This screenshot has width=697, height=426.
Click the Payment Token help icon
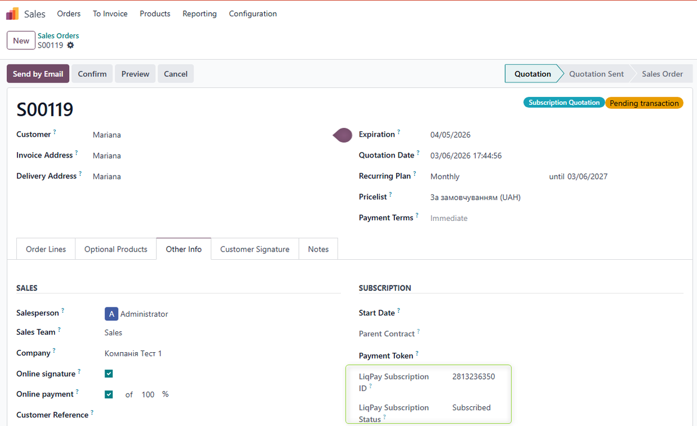tap(416, 353)
